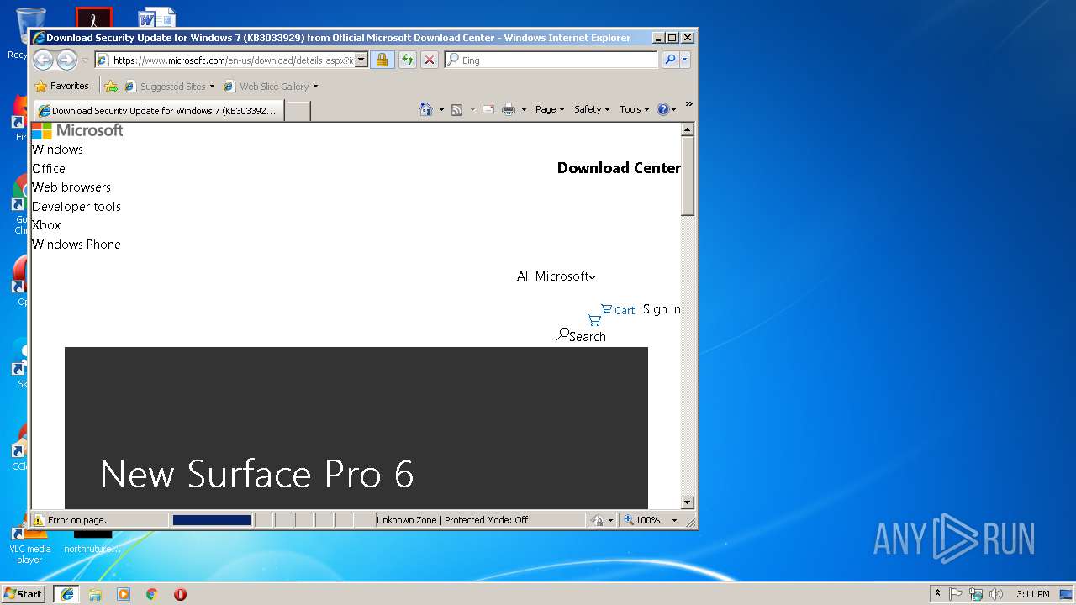Expand the Home button dropdown arrow
The height and width of the screenshot is (605, 1076).
point(441,109)
